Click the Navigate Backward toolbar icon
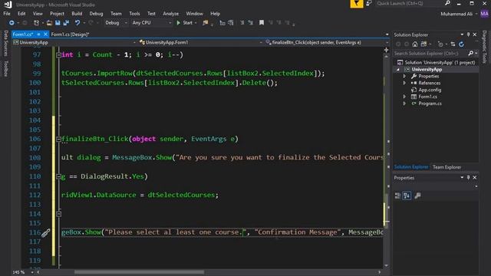 (12, 23)
